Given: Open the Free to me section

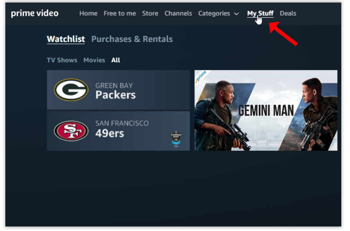Looking at the screenshot, I should click(120, 14).
